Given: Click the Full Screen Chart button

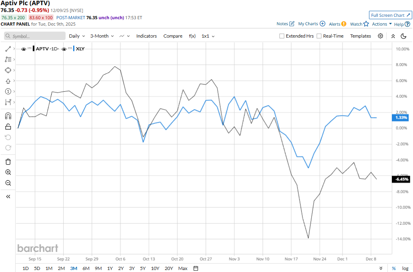Looking at the screenshot, I should pyautogui.click(x=390, y=15).
